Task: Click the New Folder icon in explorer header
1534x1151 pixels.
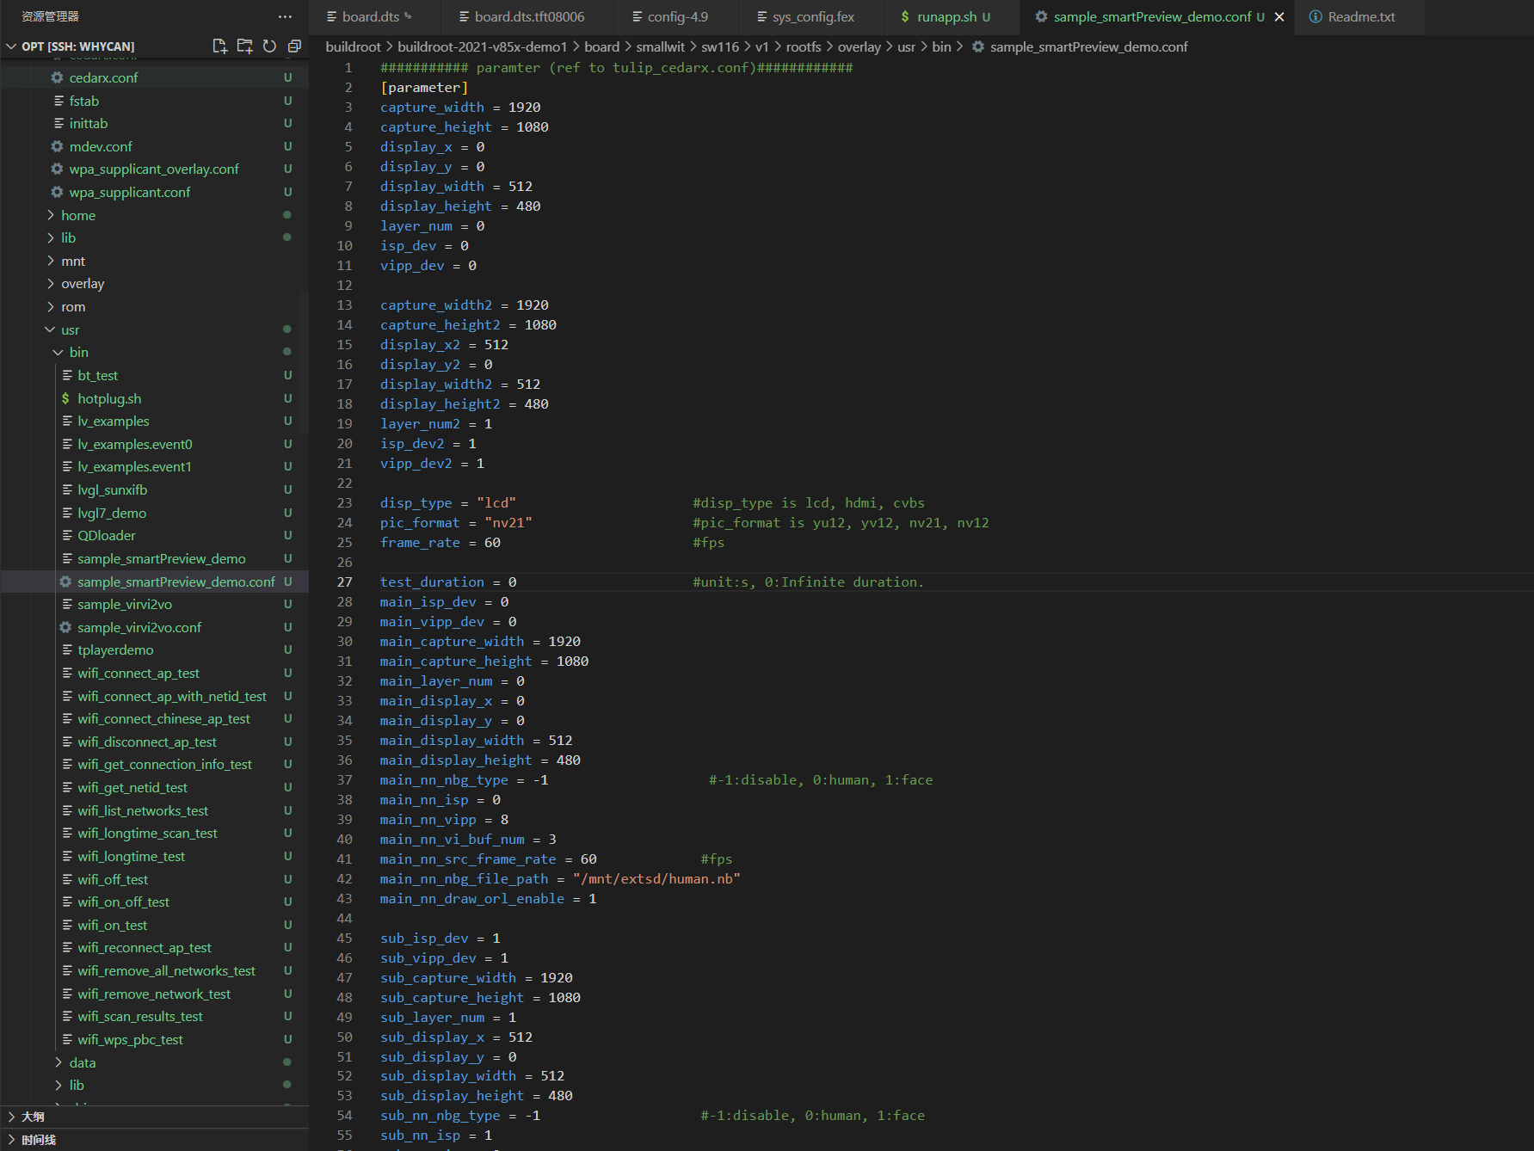Action: (x=244, y=46)
